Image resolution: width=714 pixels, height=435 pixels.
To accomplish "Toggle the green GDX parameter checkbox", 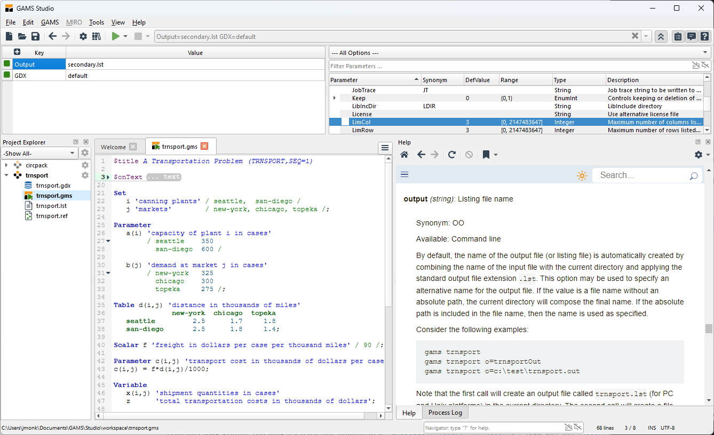I will (7, 76).
